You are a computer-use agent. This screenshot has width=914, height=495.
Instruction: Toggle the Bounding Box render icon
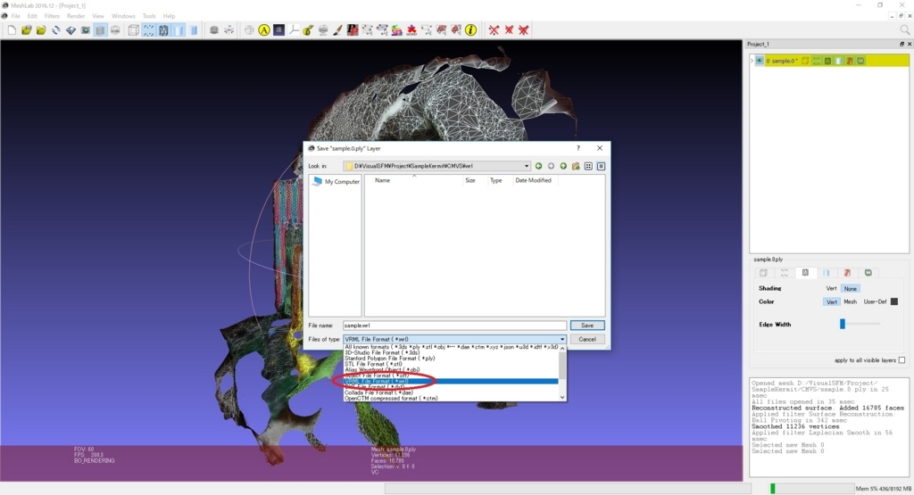(x=134, y=30)
